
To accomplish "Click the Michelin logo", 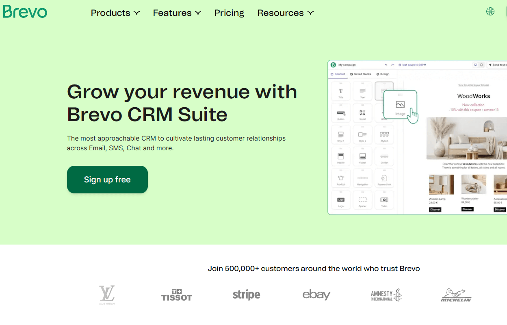I will 456,295.
